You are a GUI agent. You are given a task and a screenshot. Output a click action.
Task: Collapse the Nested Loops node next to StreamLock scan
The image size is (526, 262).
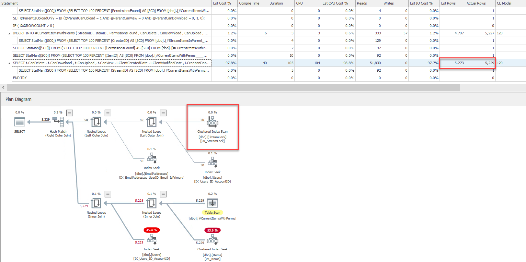163,113
